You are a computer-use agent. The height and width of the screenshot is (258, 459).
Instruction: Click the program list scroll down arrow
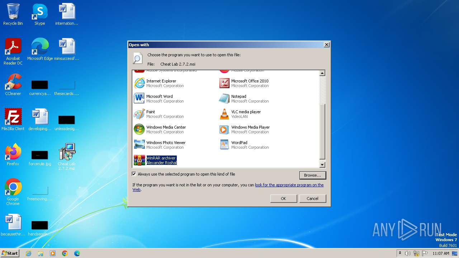[322, 165]
